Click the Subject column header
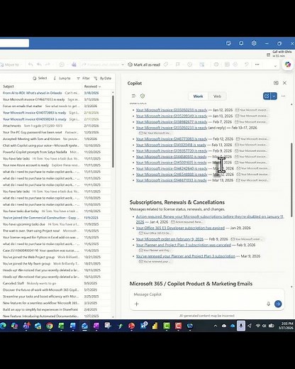Screen dimensions: 295x369 [9, 87]
